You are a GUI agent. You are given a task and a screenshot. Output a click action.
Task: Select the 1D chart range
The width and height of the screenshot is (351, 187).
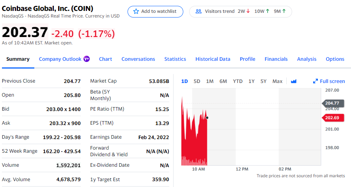pyautogui.click(x=184, y=81)
